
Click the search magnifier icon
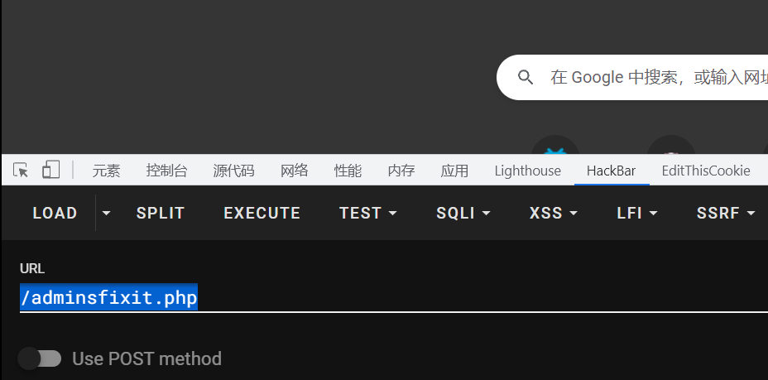(x=525, y=77)
